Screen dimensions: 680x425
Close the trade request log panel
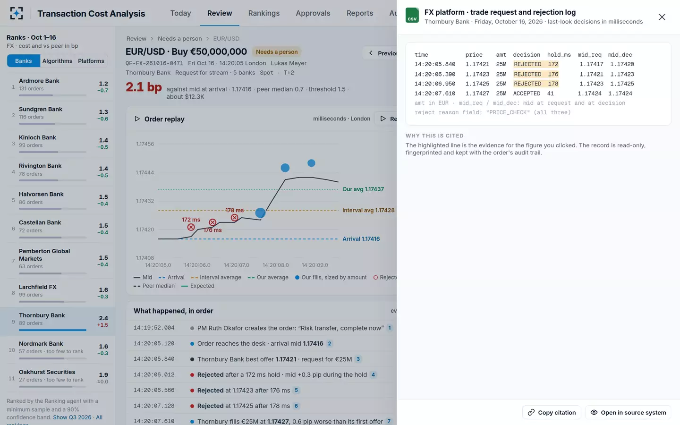point(662,17)
